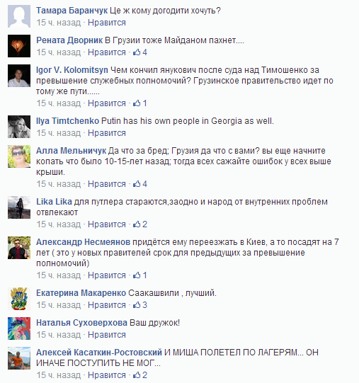Click thumbs-up icon under Lika Lika's comment
The width and height of the screenshot is (359, 383).
tap(137, 224)
